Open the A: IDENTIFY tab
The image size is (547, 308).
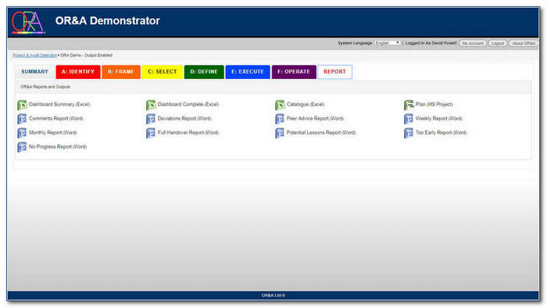click(x=78, y=72)
